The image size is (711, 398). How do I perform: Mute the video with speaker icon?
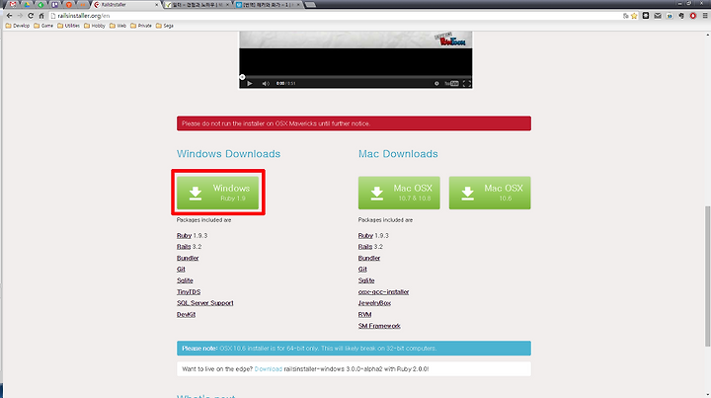[x=266, y=83]
